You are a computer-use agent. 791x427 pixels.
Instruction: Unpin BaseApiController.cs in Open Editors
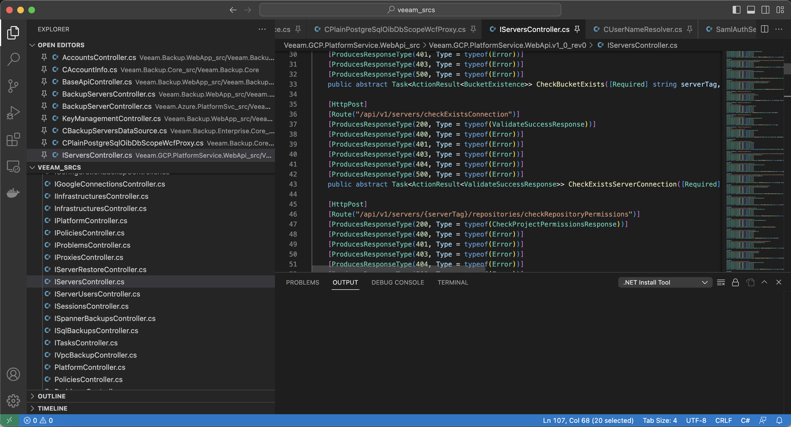pos(44,82)
